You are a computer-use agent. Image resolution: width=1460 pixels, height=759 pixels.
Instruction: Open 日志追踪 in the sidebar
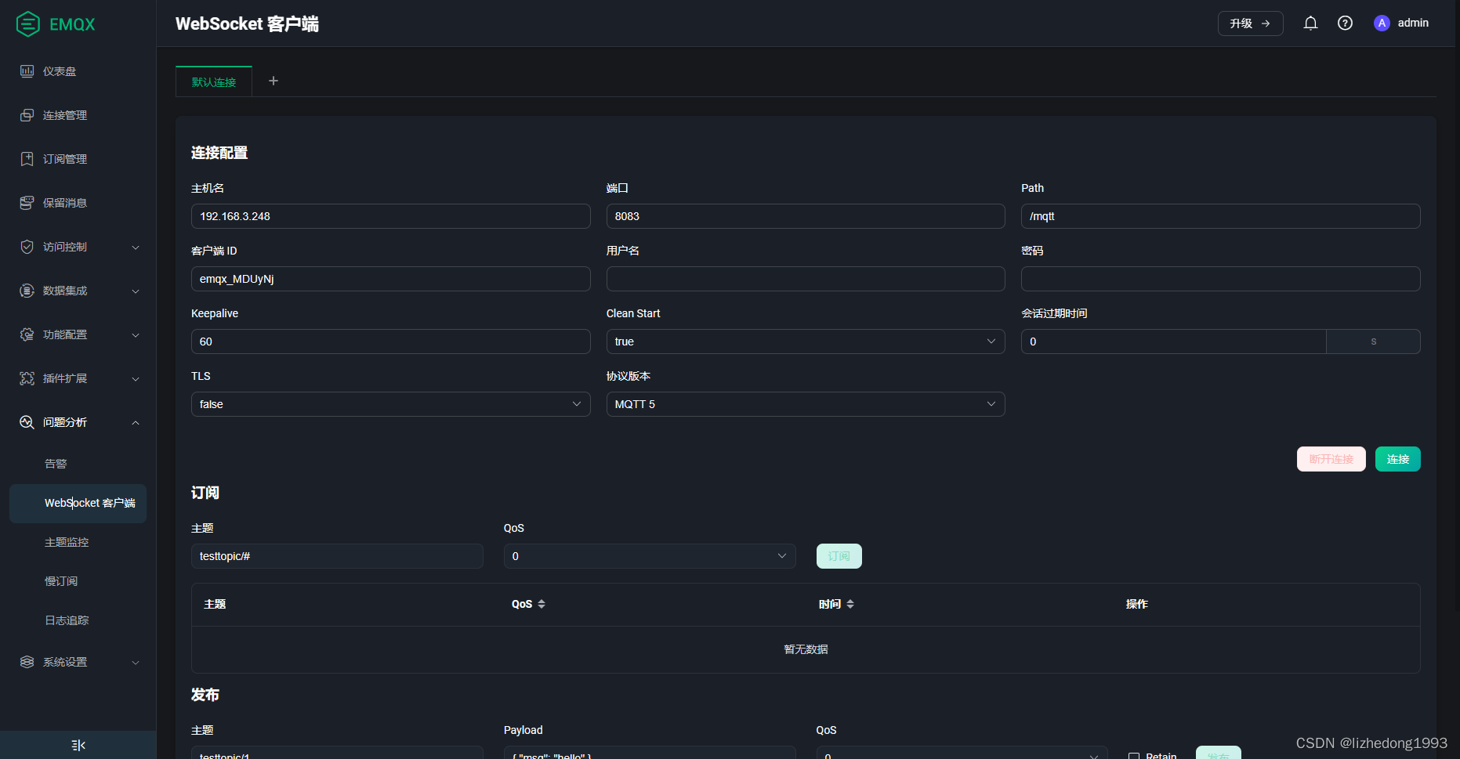coord(67,620)
